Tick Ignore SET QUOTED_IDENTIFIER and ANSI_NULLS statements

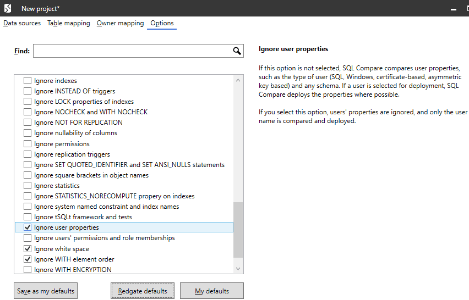pos(28,165)
